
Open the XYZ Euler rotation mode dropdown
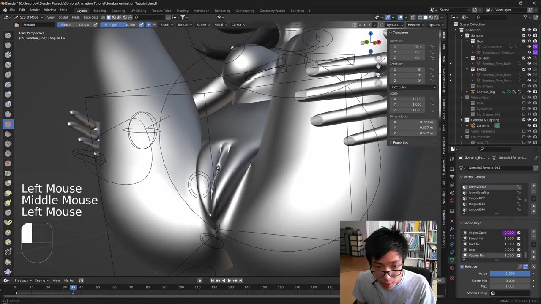413,87
